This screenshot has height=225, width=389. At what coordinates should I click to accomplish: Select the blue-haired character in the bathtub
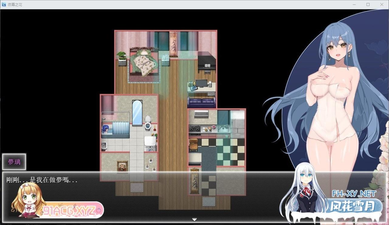106,129
